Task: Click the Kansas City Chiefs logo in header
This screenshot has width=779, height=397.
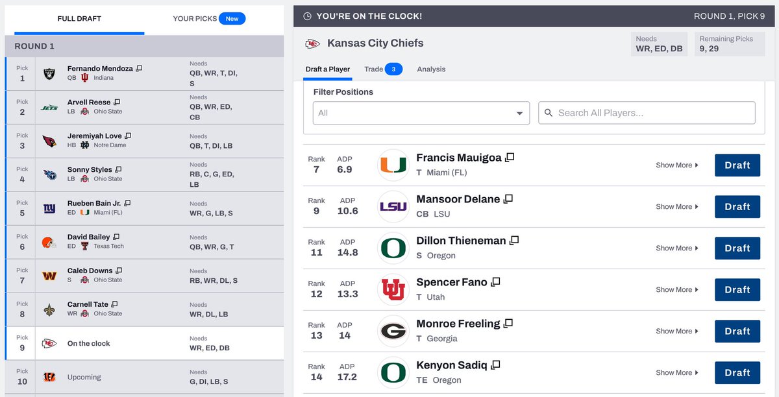Action: (312, 43)
